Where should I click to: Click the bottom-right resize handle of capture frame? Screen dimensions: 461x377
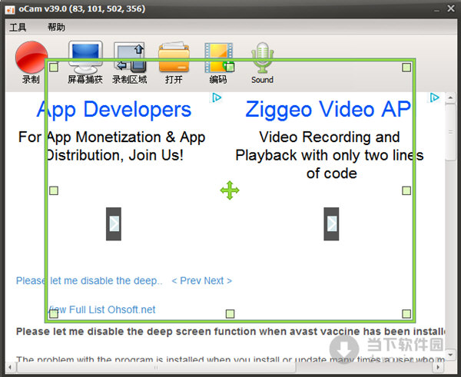tap(406, 314)
